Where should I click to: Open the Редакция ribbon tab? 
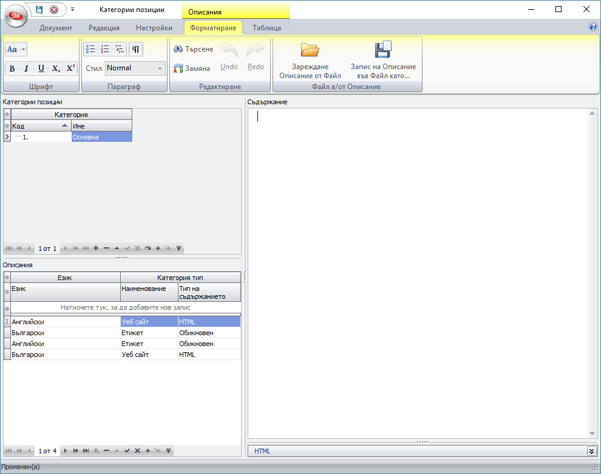[x=104, y=27]
